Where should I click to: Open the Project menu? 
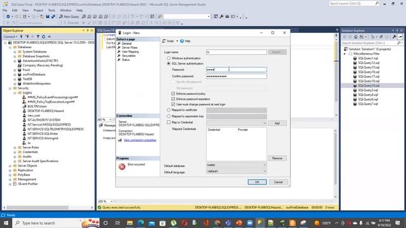[38, 10]
